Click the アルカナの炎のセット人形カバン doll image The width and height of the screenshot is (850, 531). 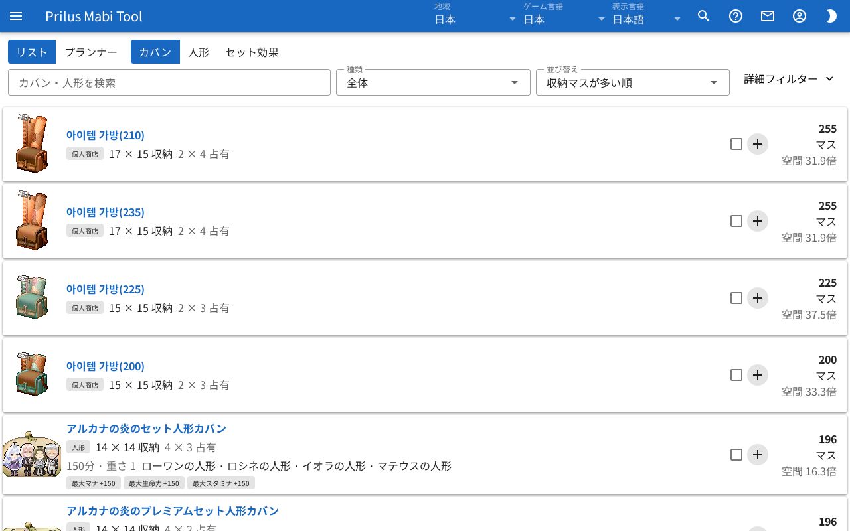click(x=32, y=455)
